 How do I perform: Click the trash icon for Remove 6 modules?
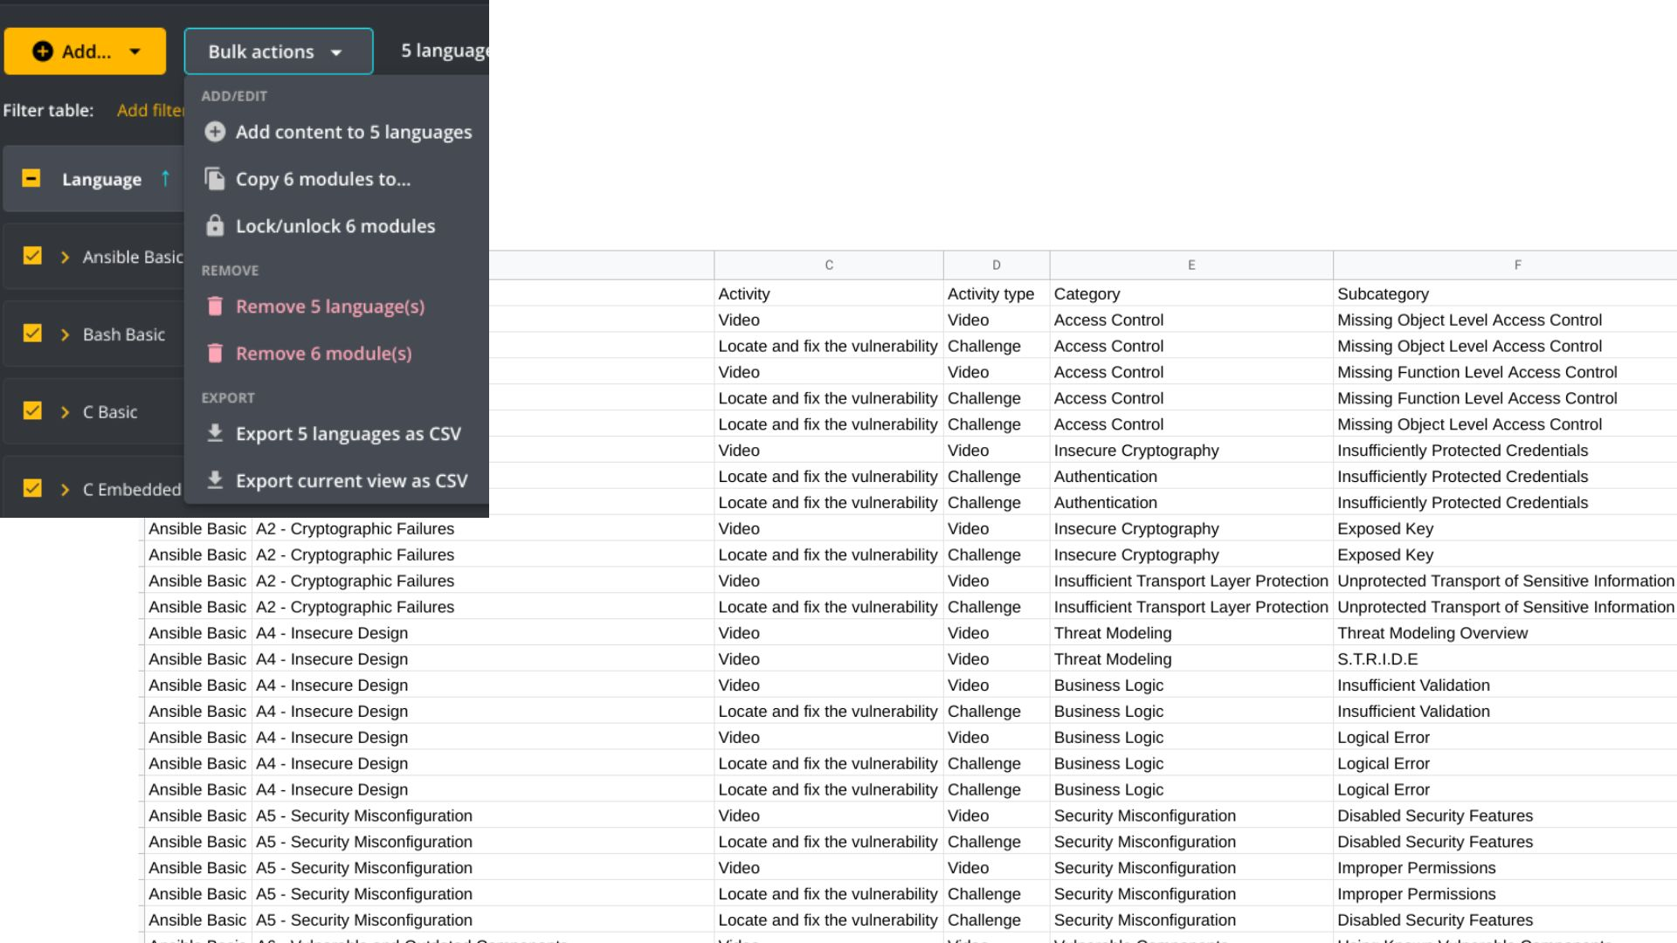pyautogui.click(x=214, y=353)
